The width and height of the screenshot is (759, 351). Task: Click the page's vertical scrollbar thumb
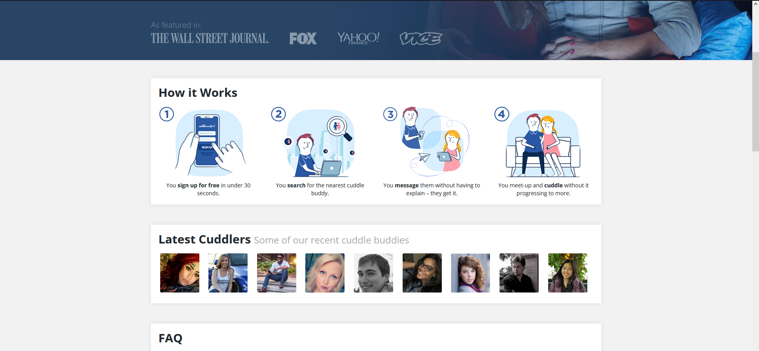pos(755,102)
